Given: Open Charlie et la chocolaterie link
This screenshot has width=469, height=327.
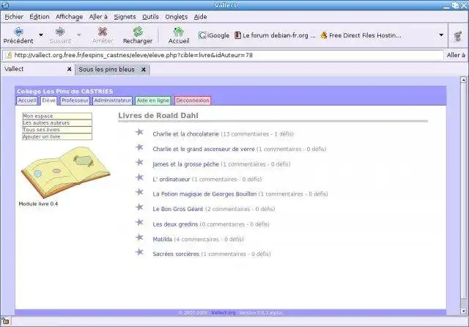Looking at the screenshot, I should coord(185,134).
